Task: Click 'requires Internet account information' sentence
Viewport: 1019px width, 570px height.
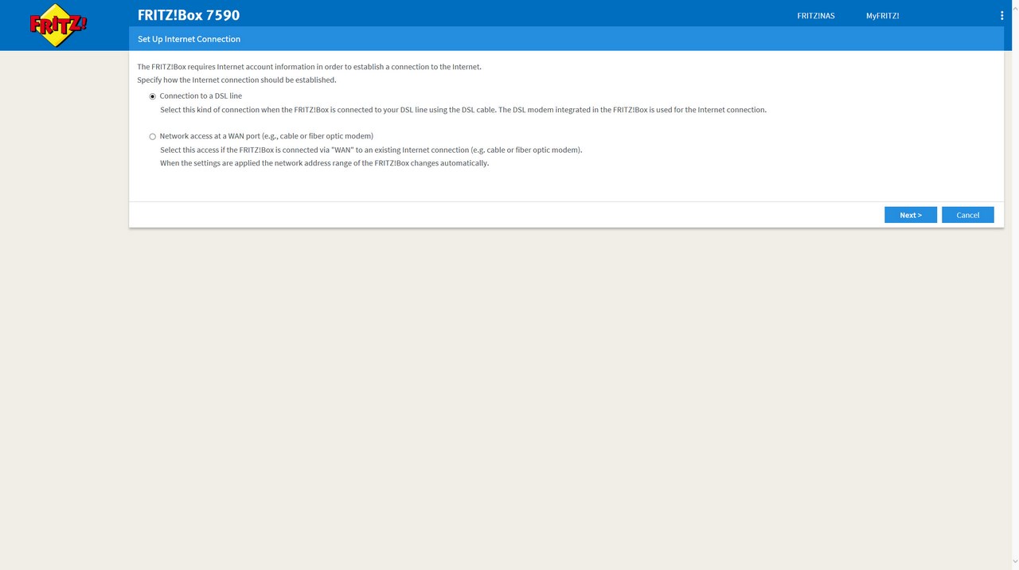Action: [x=309, y=67]
